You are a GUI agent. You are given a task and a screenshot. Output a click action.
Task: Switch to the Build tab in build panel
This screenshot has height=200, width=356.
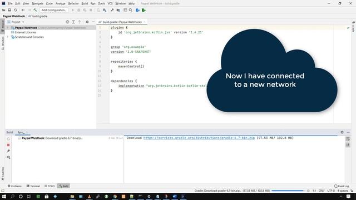click(x=9, y=132)
